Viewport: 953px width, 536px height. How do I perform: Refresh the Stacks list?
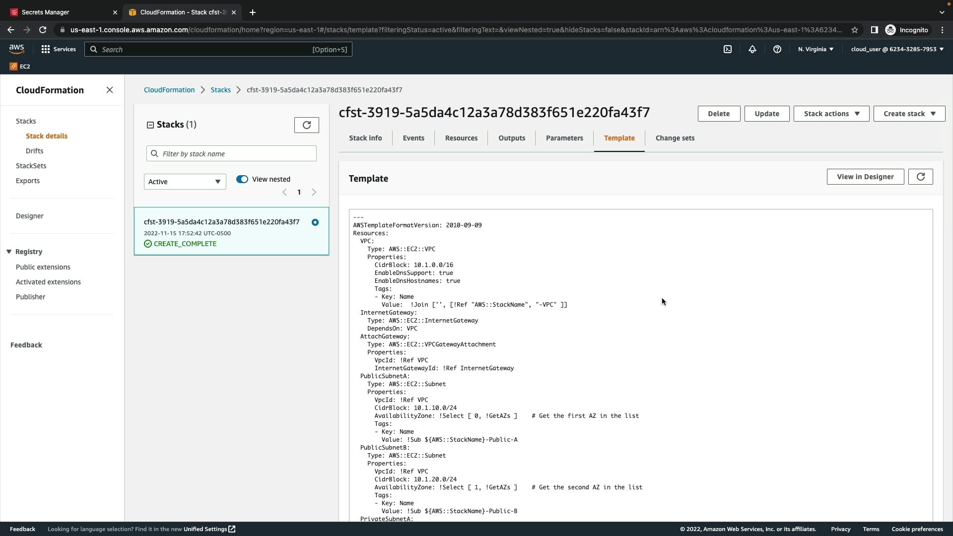tap(307, 125)
